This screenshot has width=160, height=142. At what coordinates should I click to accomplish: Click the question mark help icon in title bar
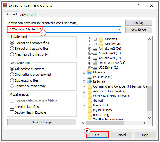tap(138, 5)
